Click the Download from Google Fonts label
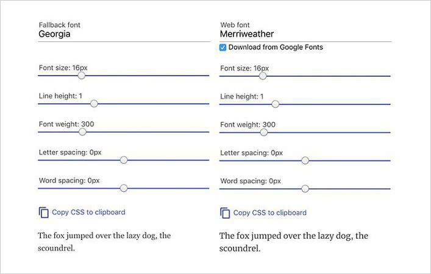 276,47
